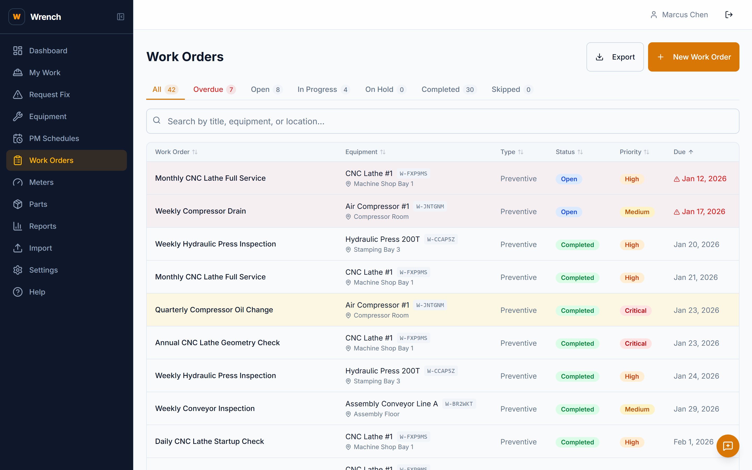The height and width of the screenshot is (470, 752).
Task: Create a New Work Order
Action: tap(694, 57)
